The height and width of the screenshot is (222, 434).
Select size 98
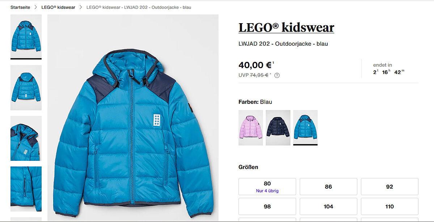(267, 206)
